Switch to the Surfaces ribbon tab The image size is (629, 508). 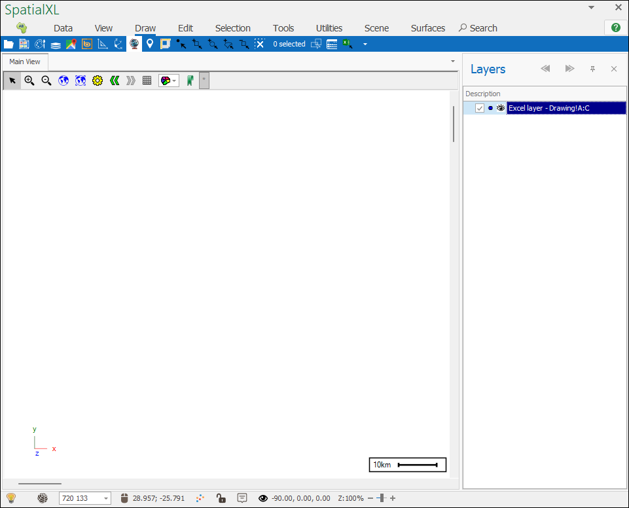tap(427, 28)
